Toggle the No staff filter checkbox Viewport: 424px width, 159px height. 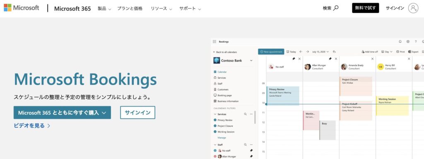[x=215, y=151]
